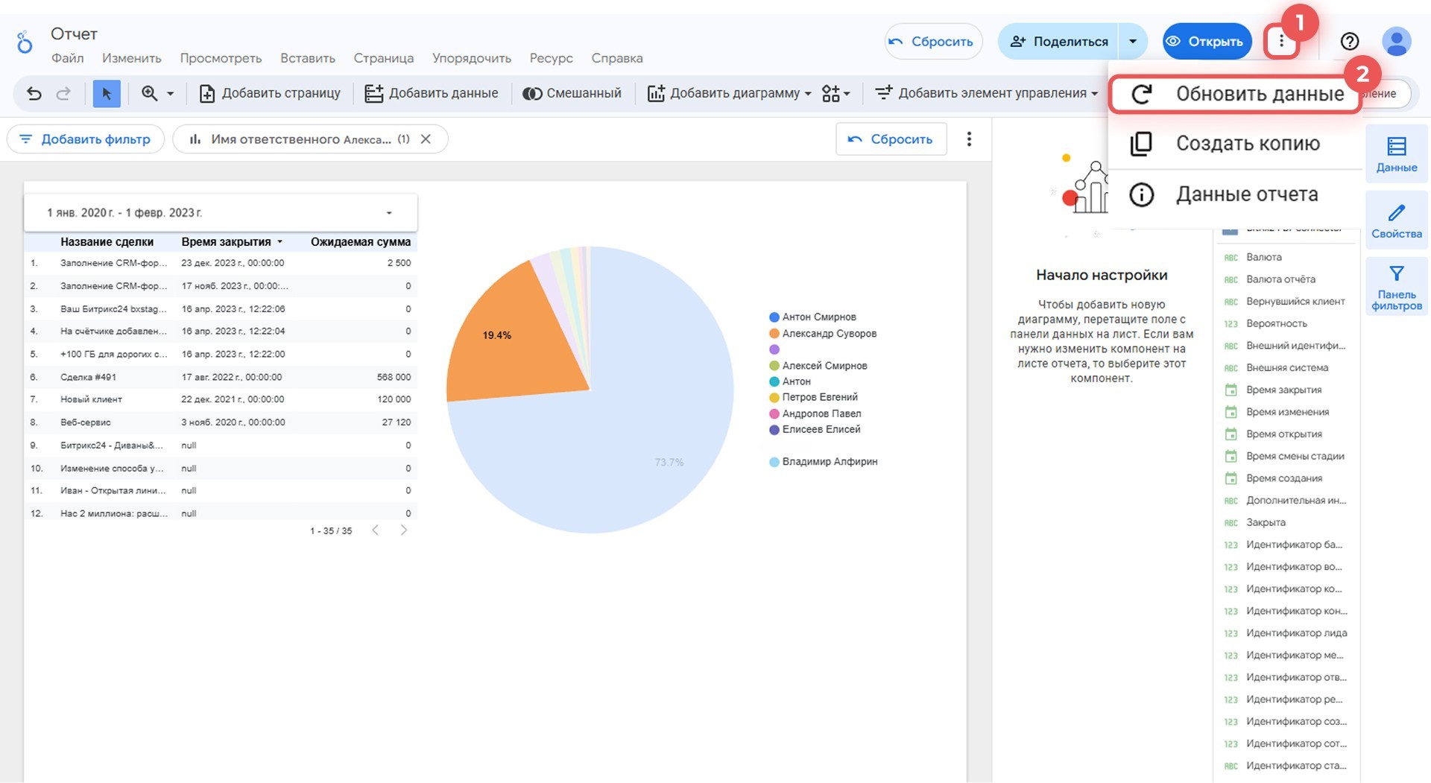Open the Панель фильтров funnel panel
The height and width of the screenshot is (783, 1431).
(1397, 287)
